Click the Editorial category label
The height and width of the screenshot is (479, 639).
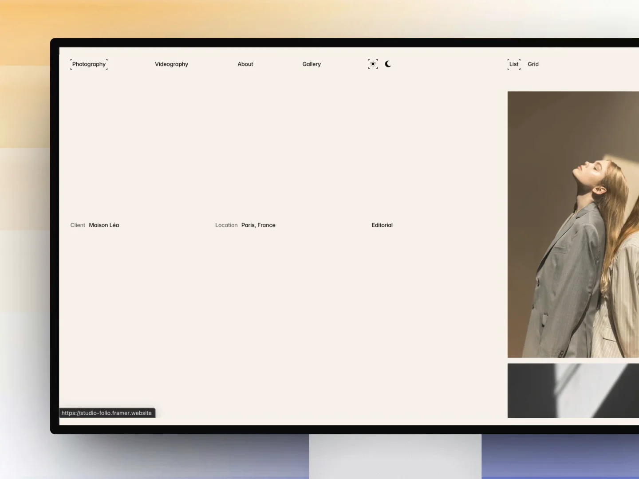coord(382,225)
